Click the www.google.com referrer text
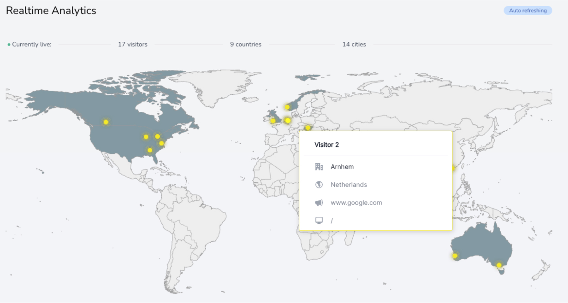Viewport: 568px width, 303px height. click(356, 203)
